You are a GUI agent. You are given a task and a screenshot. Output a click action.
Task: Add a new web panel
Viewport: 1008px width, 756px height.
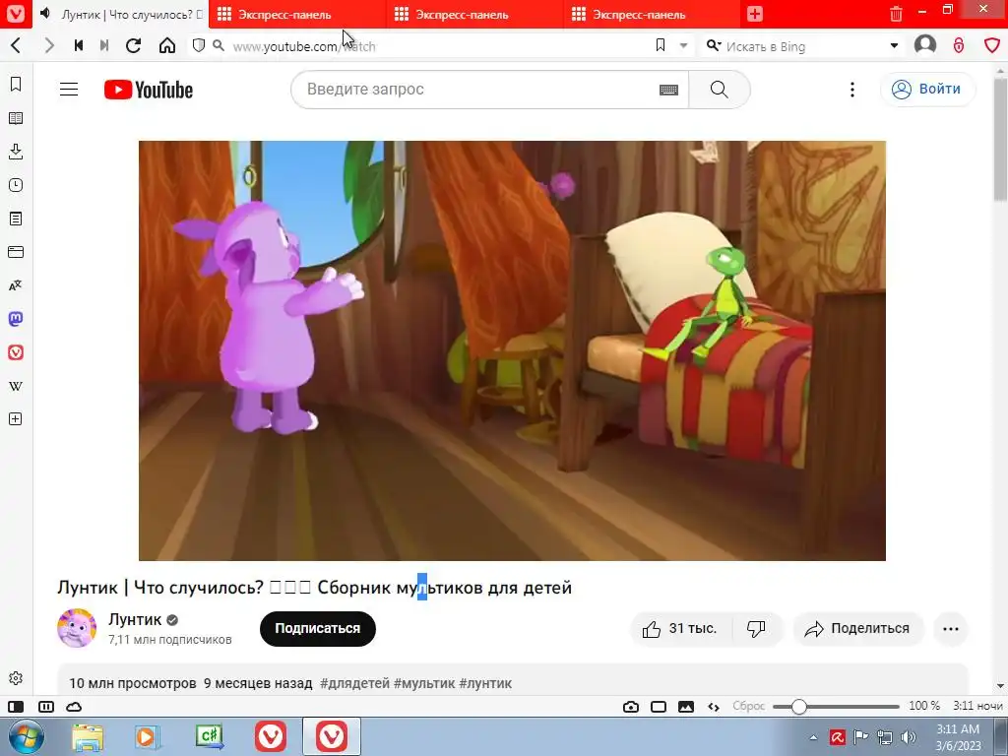pyautogui.click(x=16, y=419)
